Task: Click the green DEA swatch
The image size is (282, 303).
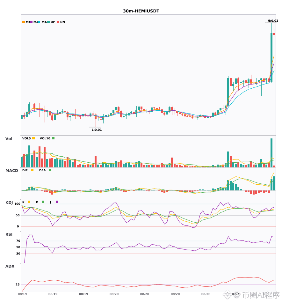Action: click(x=50, y=170)
